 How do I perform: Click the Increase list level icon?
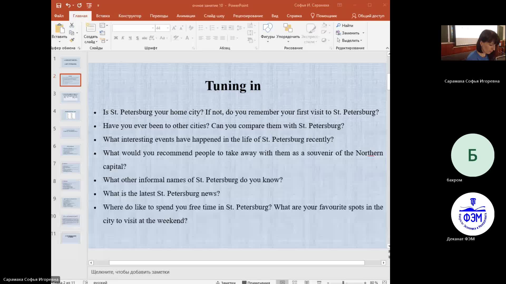click(231, 28)
